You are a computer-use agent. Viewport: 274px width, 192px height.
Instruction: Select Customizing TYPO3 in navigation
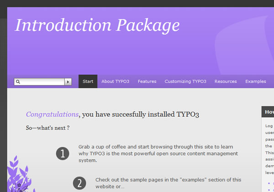(x=185, y=82)
